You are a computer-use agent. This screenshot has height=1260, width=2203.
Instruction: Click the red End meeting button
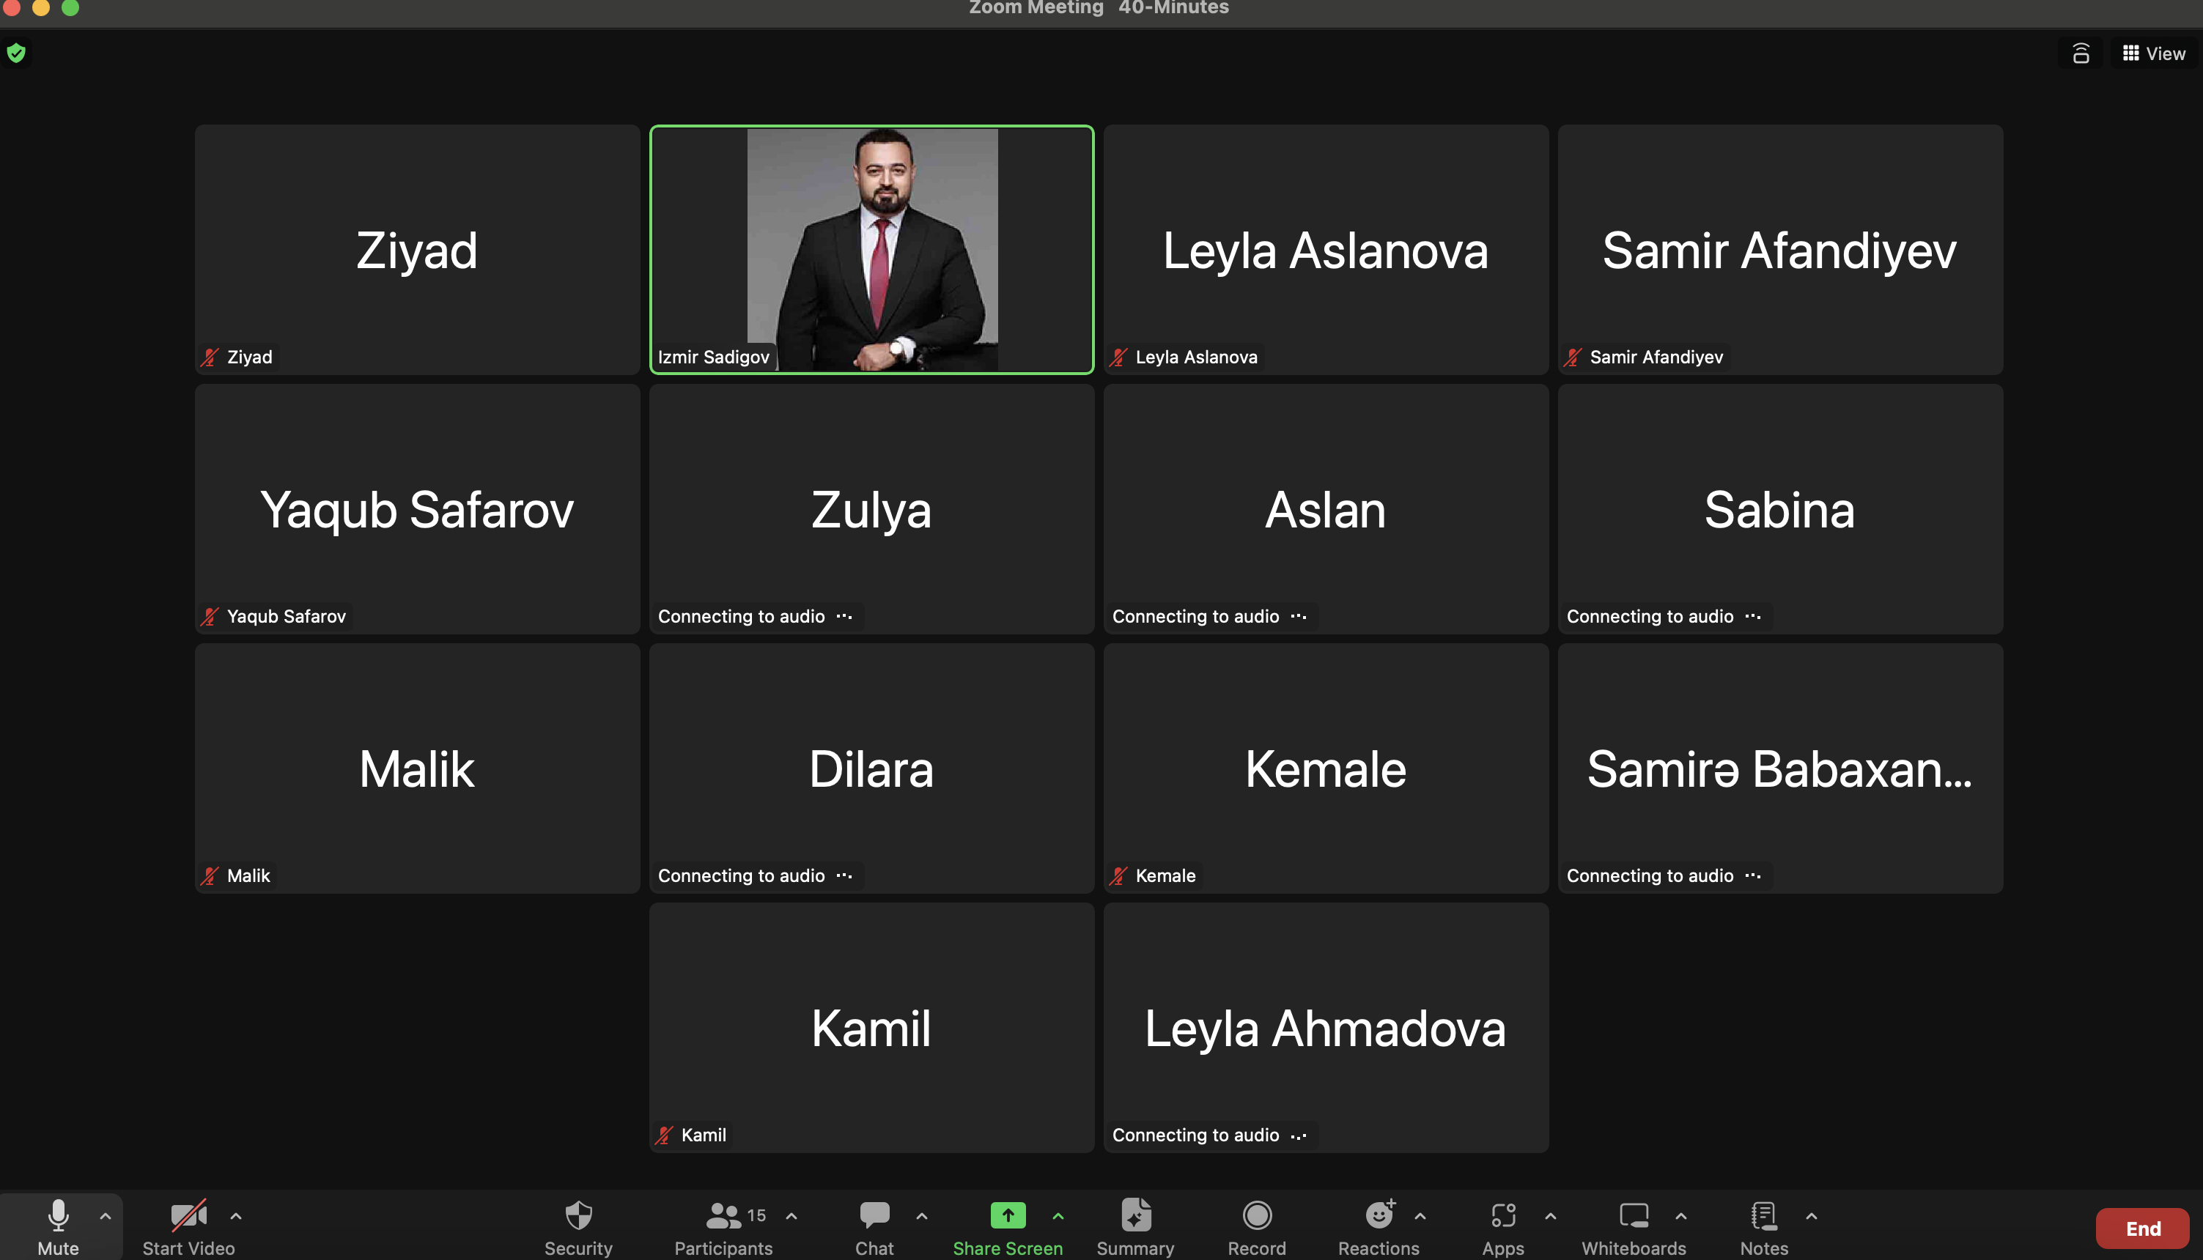coord(2142,1228)
